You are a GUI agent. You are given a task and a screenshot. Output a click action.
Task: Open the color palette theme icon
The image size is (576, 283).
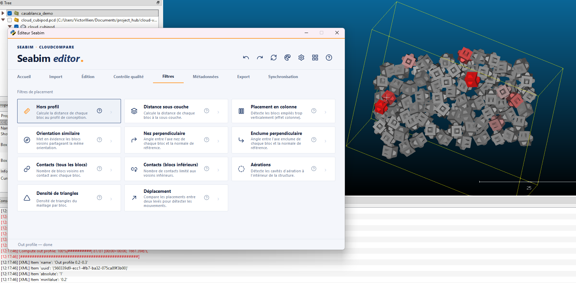click(x=287, y=58)
